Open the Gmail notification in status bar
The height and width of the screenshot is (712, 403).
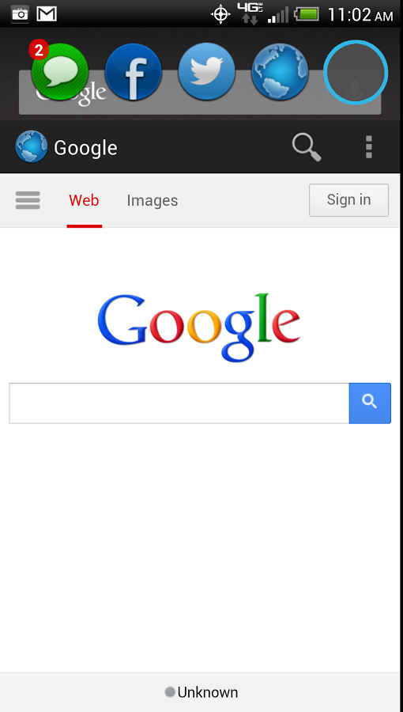point(47,14)
